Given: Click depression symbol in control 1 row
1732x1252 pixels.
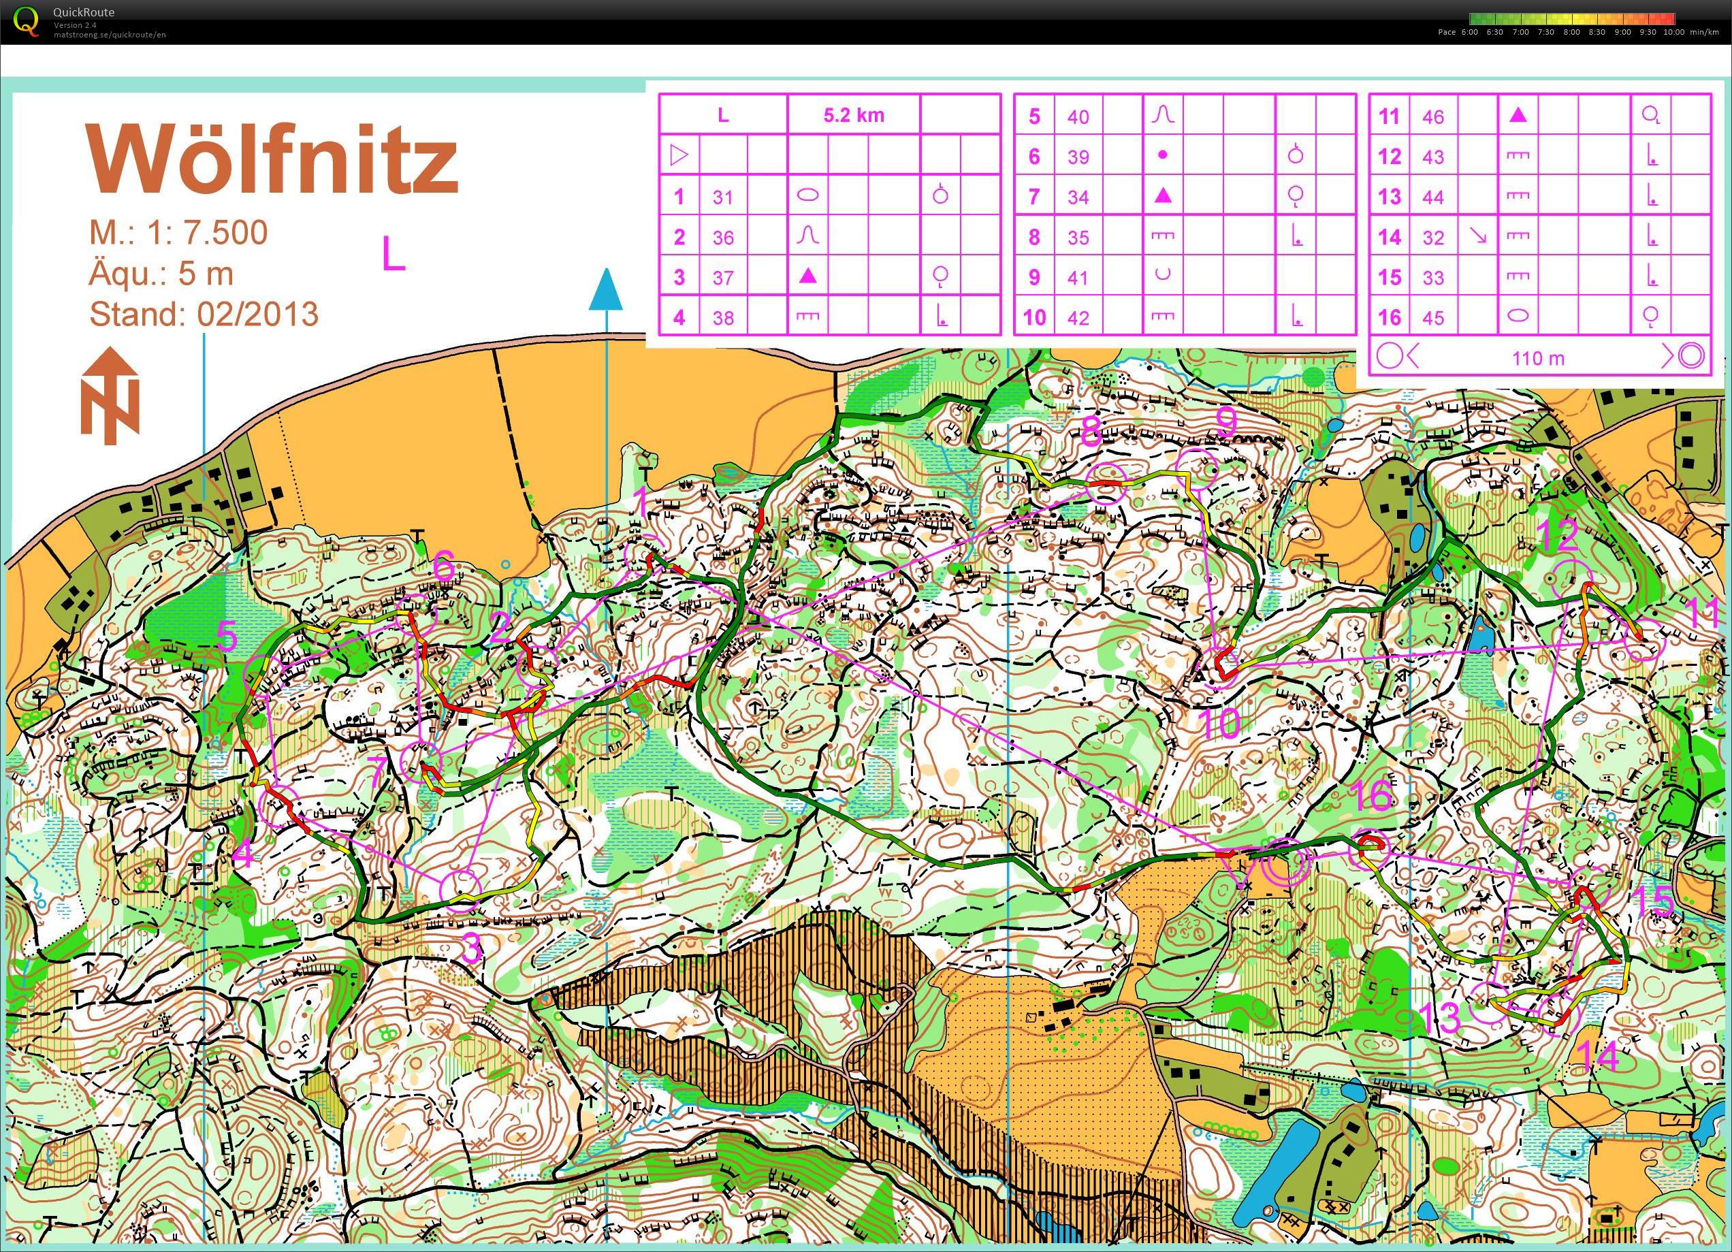Looking at the screenshot, I should point(808,195).
